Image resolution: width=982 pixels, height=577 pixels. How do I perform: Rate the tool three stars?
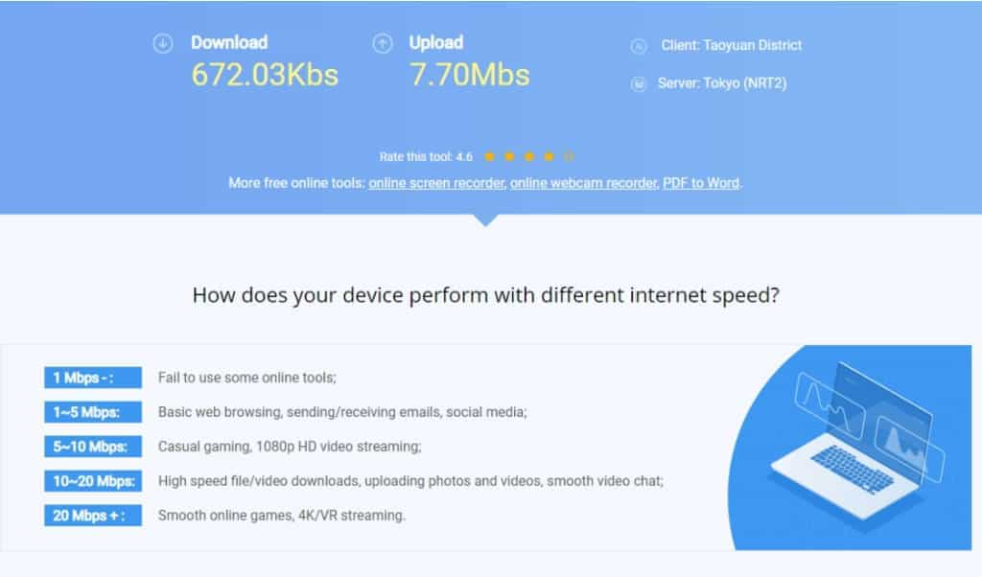pyautogui.click(x=528, y=156)
